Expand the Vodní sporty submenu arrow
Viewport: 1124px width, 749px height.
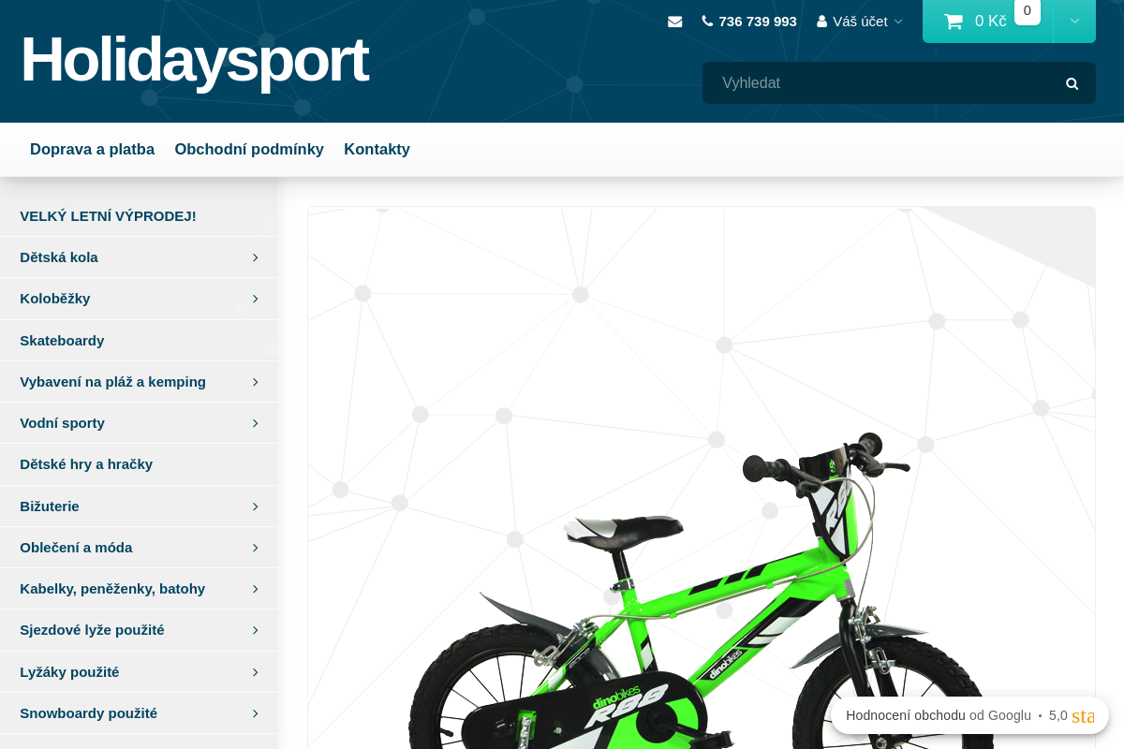(x=255, y=423)
